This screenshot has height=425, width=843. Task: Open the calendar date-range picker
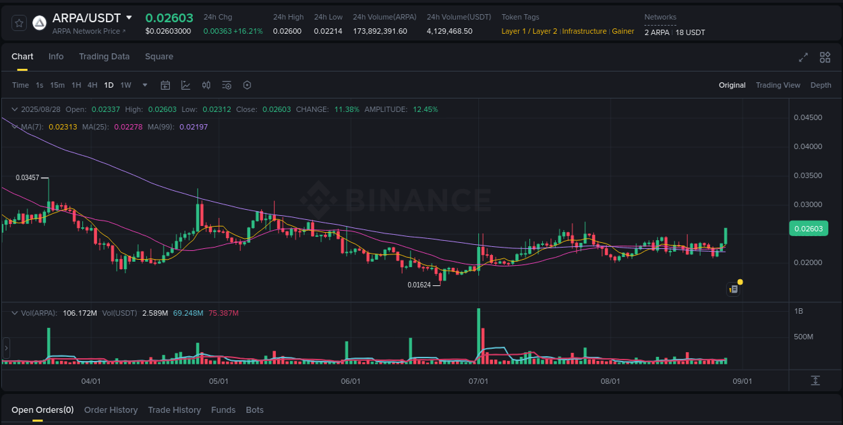pyautogui.click(x=165, y=85)
